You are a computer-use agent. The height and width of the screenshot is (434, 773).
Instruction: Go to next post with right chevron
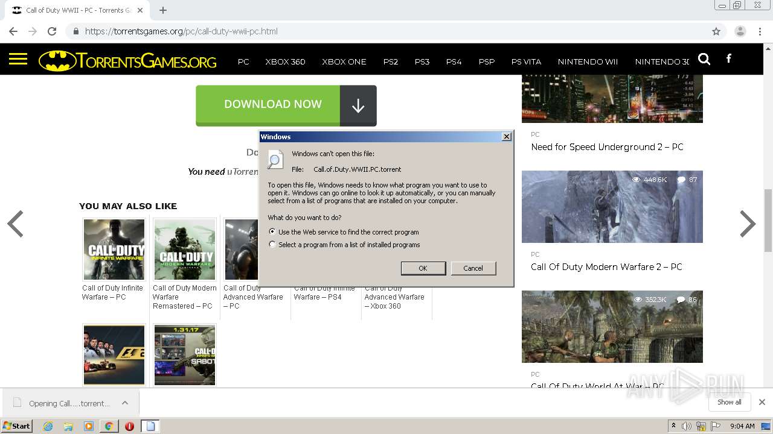748,224
